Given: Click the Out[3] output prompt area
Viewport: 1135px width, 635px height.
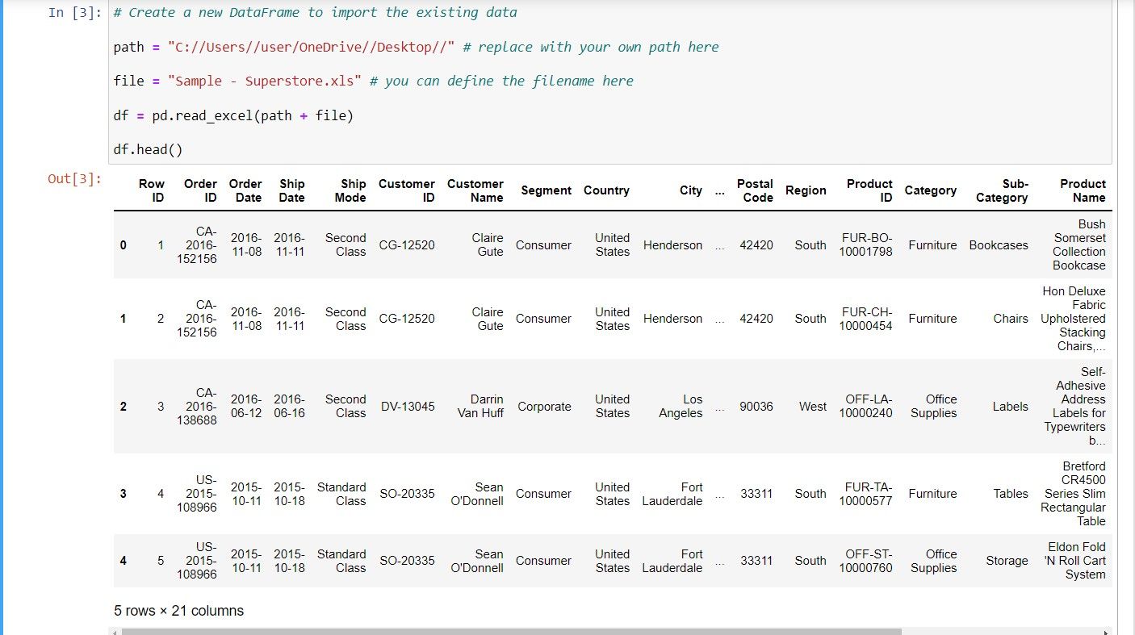Looking at the screenshot, I should (x=75, y=178).
